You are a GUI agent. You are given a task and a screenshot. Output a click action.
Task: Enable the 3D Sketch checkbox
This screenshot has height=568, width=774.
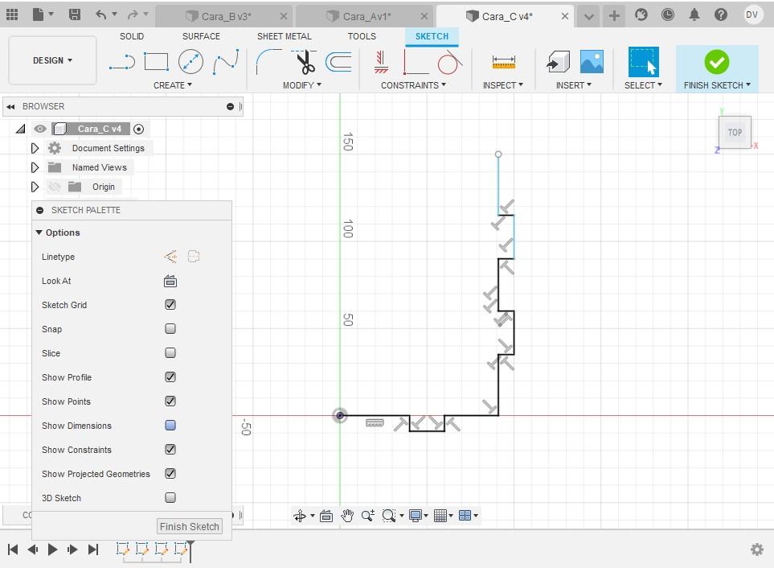[x=170, y=498]
